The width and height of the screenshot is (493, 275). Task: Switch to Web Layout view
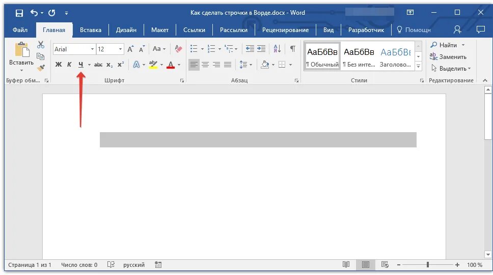(x=385, y=265)
